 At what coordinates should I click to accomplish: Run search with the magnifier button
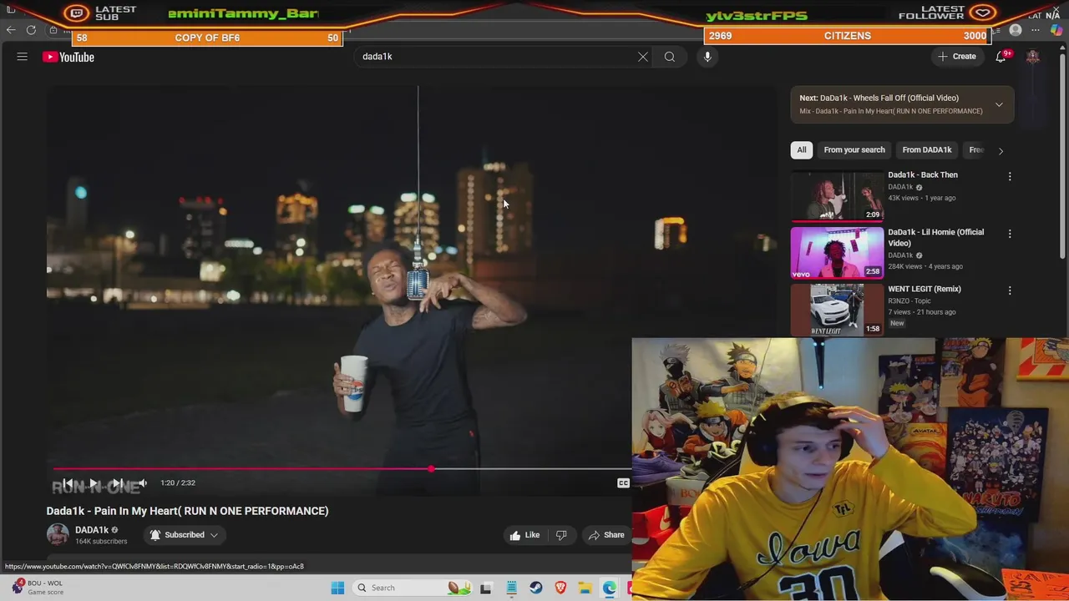670,57
